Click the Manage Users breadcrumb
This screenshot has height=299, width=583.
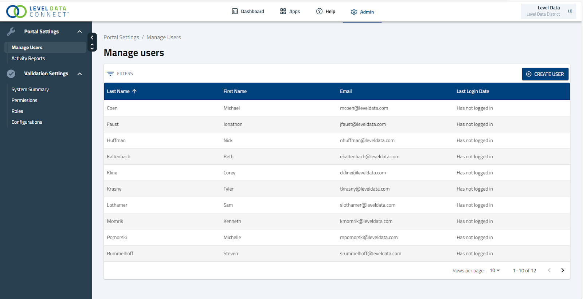[x=164, y=37]
